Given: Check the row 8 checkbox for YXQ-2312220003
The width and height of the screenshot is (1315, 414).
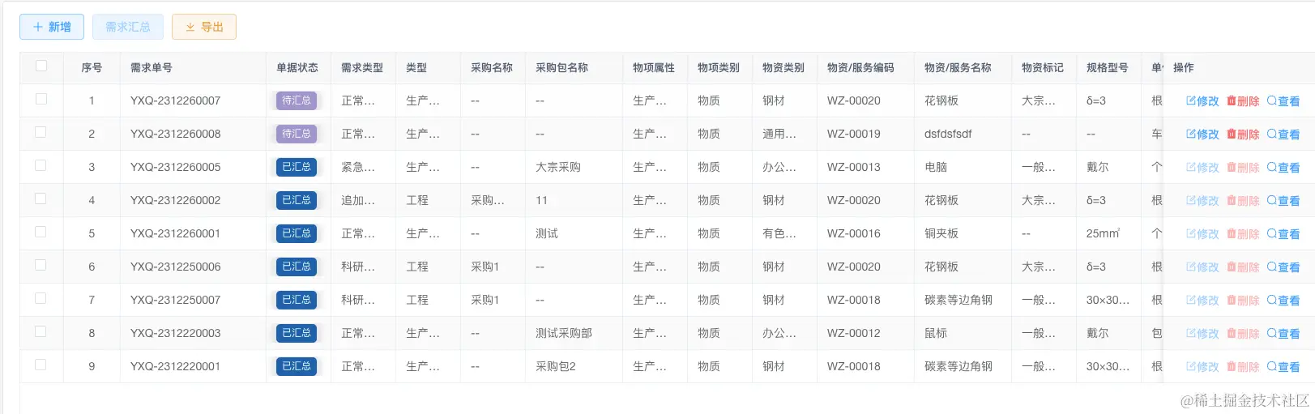Looking at the screenshot, I should pos(41,332).
